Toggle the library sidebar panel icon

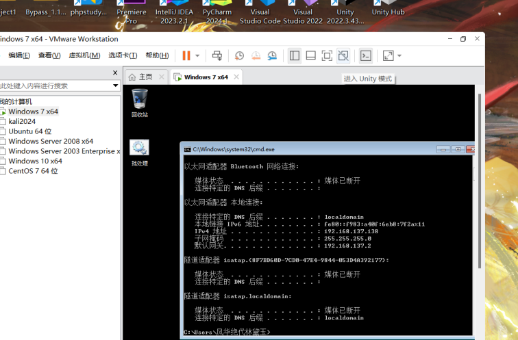click(x=295, y=55)
